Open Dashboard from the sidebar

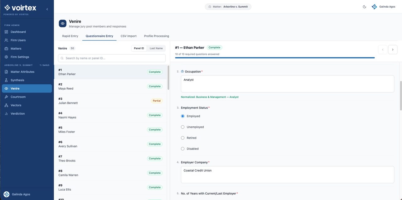tap(27, 32)
